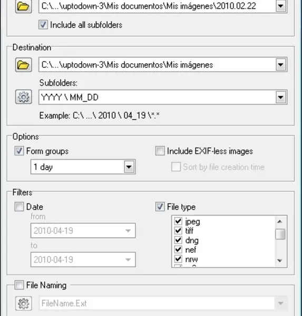This screenshot has width=302, height=316.
Task: Uncheck the nef file type
Action: tap(178, 250)
